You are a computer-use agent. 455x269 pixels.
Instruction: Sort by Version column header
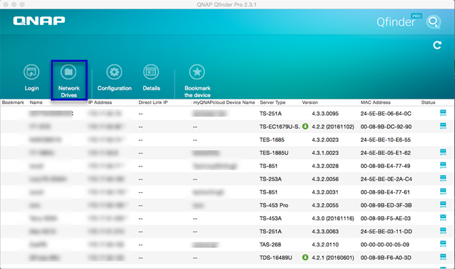click(310, 103)
